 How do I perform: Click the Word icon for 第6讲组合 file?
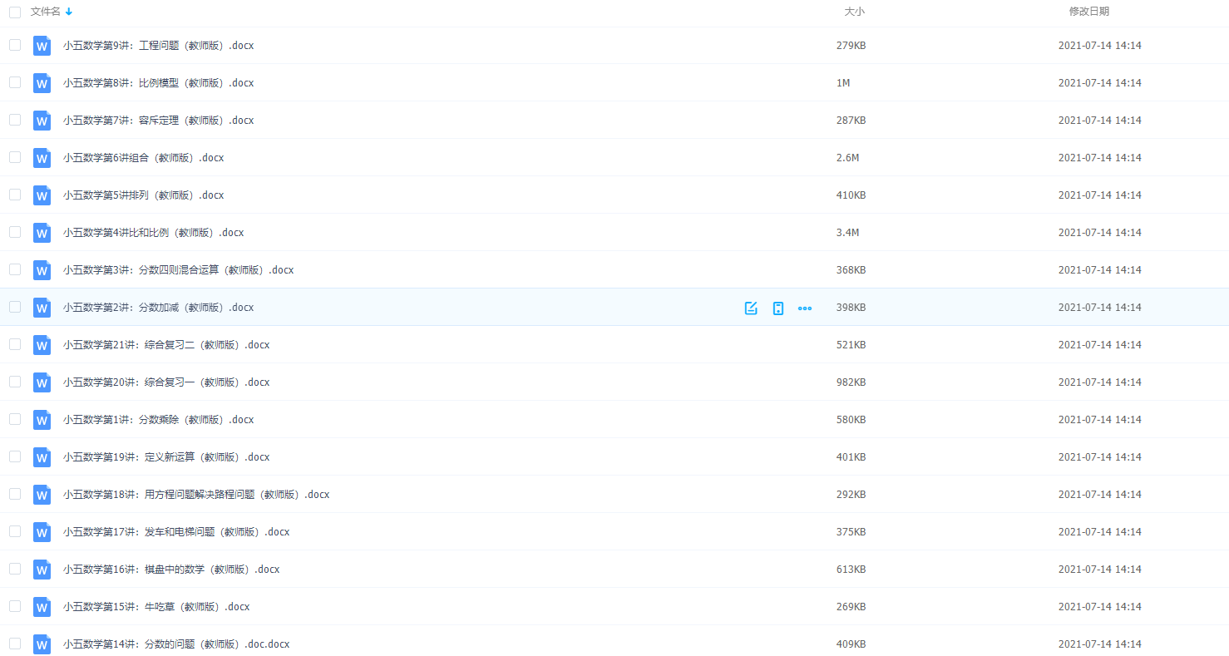pos(42,158)
